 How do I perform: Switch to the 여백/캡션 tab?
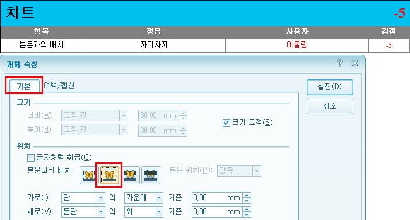tap(59, 85)
